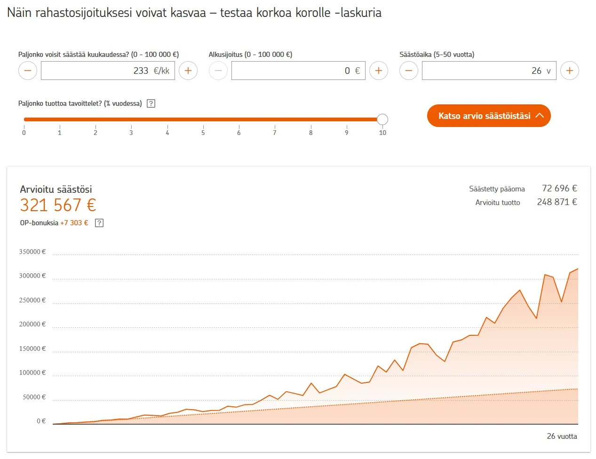Increase monthly savings with plus button
Screen dimensions: 596x459
[188, 71]
